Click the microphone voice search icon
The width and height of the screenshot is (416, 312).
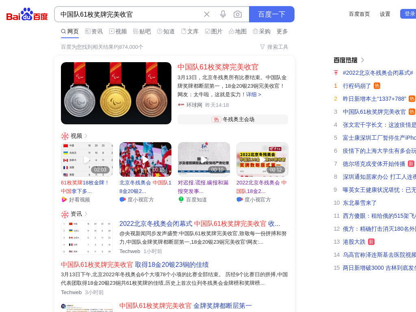(223, 14)
